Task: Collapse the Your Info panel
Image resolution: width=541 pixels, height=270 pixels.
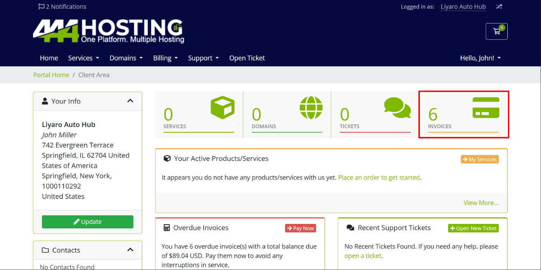Action: 130,101
